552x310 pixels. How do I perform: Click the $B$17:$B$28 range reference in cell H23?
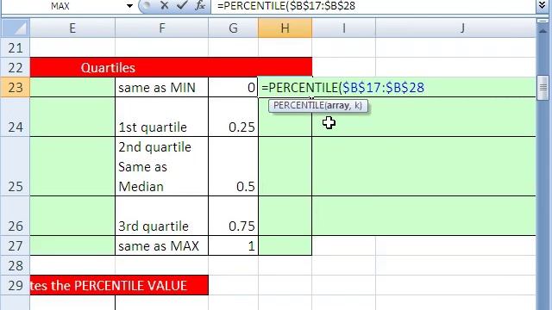click(383, 88)
